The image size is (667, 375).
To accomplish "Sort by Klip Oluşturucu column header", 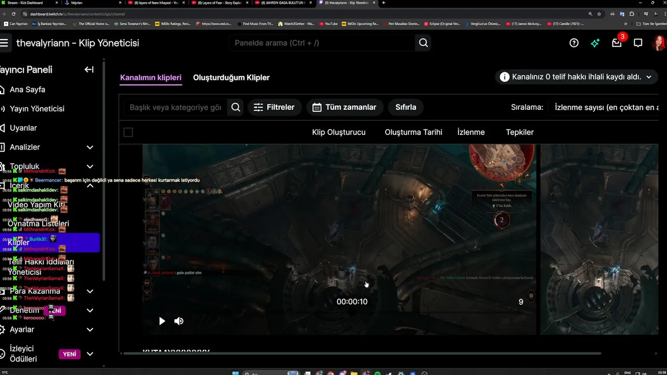I will tap(339, 132).
